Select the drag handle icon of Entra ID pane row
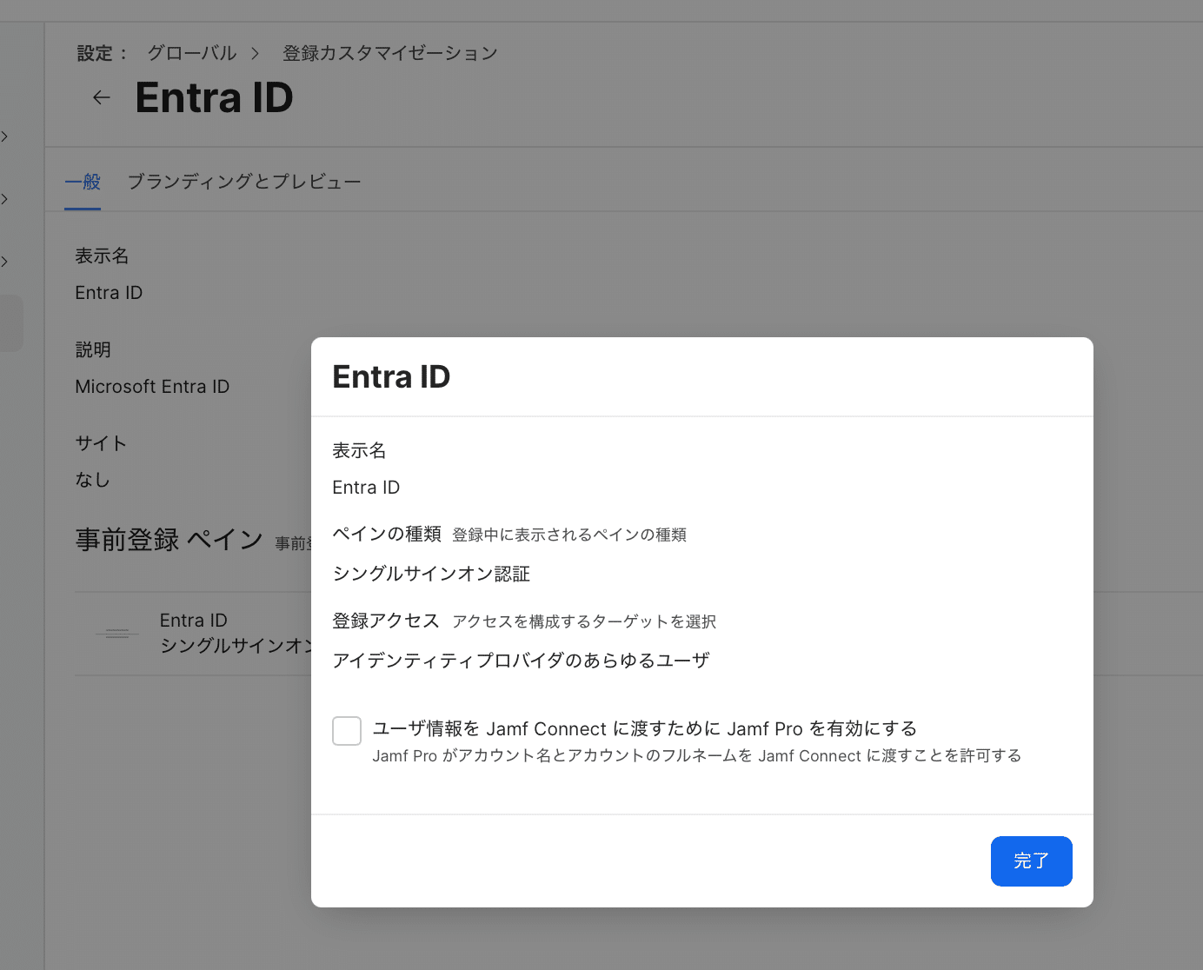The height and width of the screenshot is (970, 1203). pyautogui.click(x=116, y=634)
